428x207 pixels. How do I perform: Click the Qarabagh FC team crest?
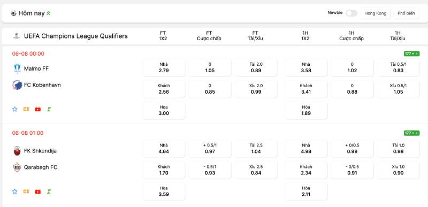(x=17, y=167)
